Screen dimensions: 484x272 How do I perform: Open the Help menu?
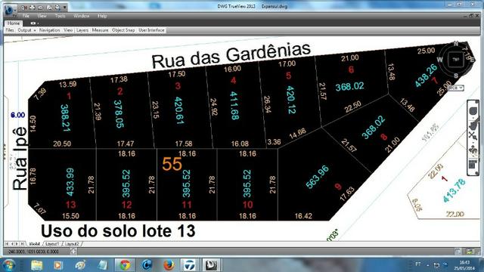[102, 16]
